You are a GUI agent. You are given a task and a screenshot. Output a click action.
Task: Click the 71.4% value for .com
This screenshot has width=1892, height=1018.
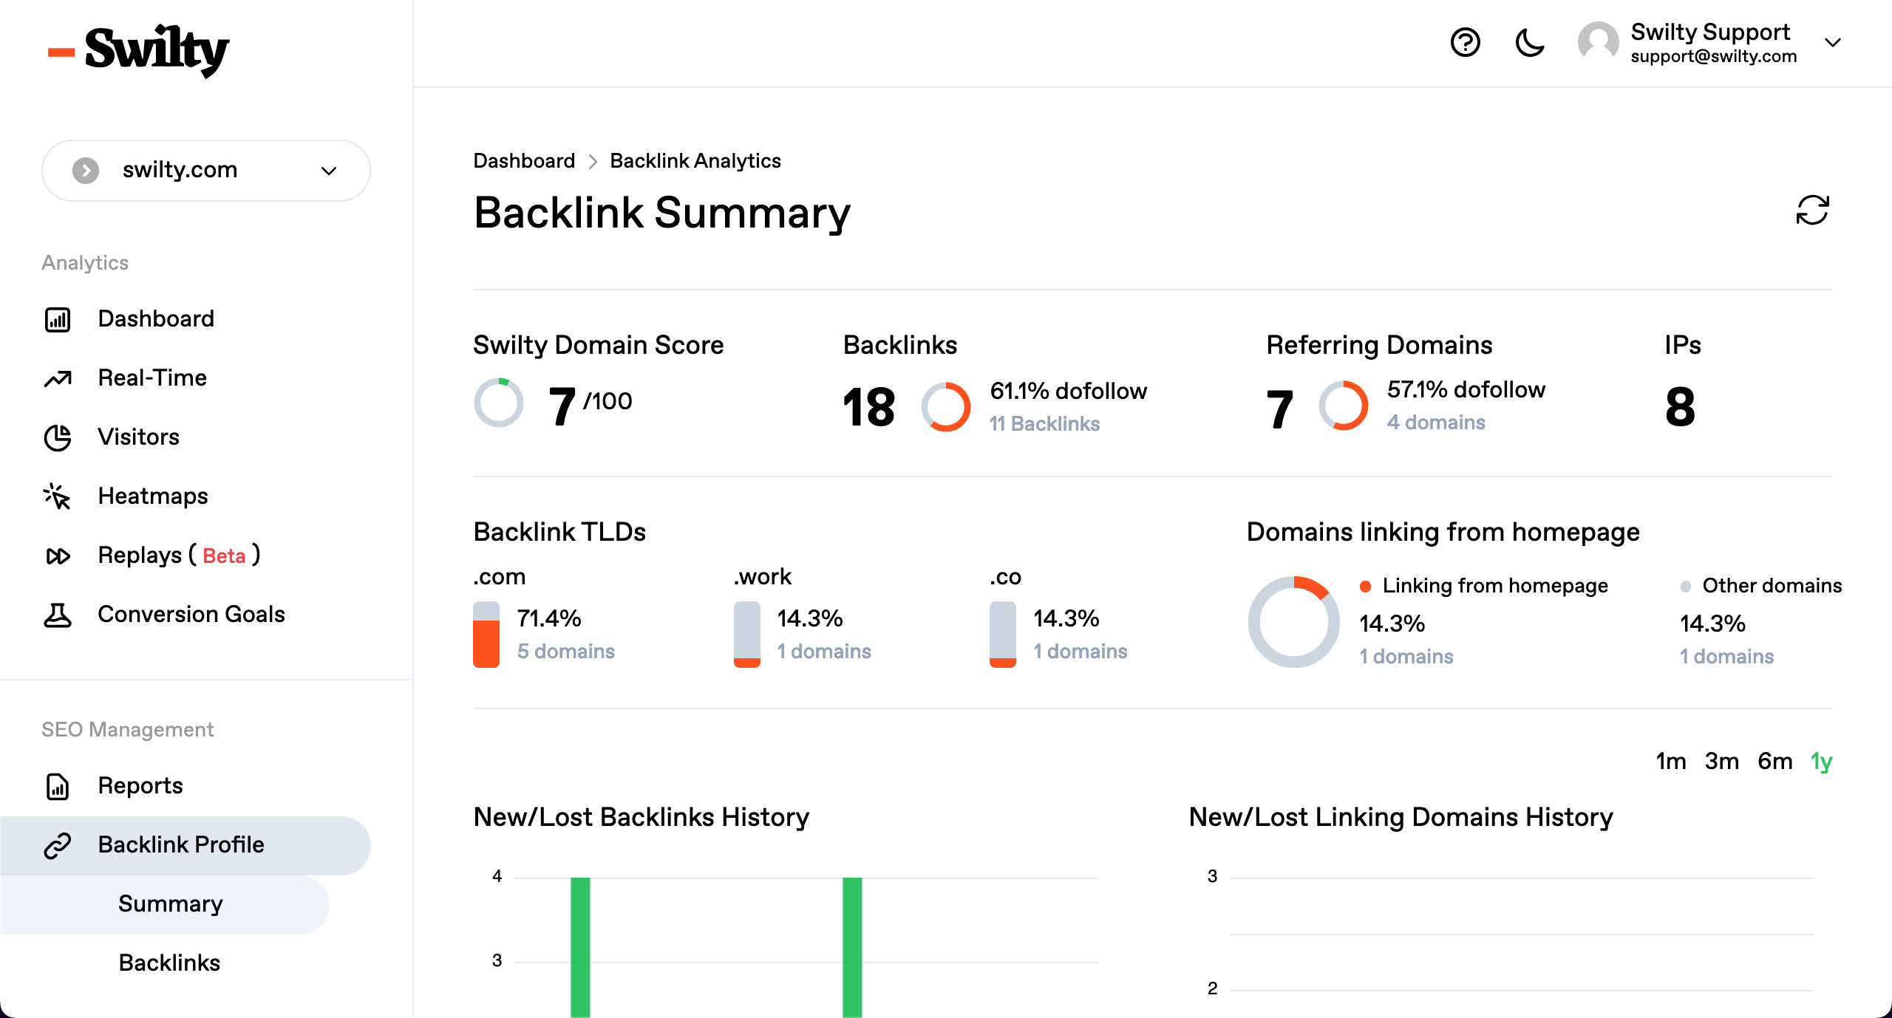point(549,618)
